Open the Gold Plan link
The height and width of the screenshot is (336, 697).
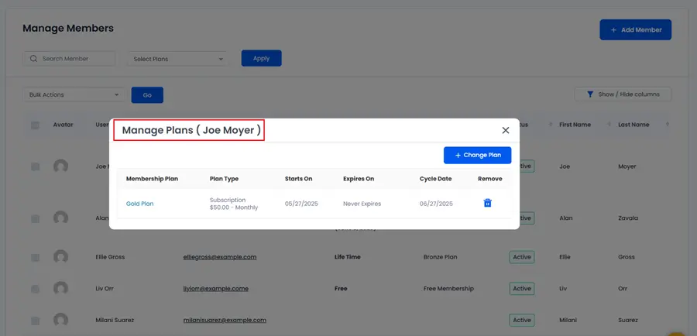tap(139, 204)
